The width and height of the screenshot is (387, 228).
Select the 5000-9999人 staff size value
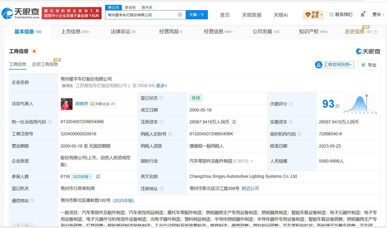pyautogui.click(x=331, y=161)
